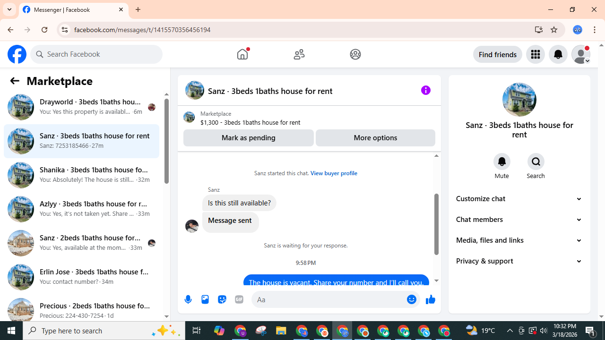Image resolution: width=605 pixels, height=340 pixels.
Task: Open the notifications bell
Action: pos(558,54)
